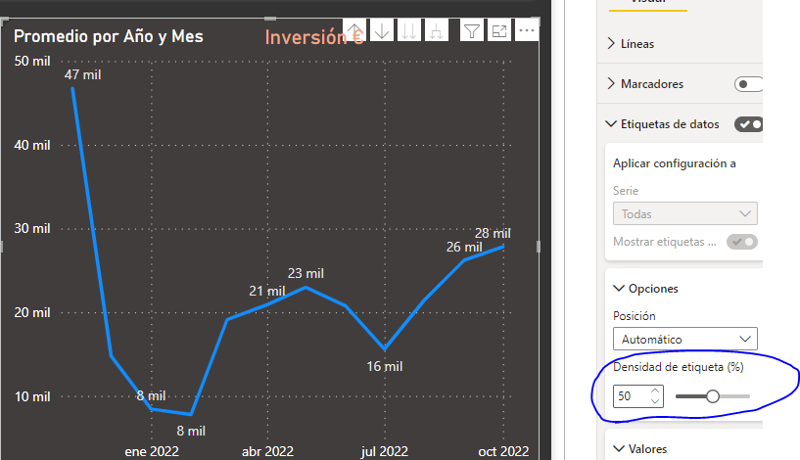Viewport: 800px width, 460px height.
Task: Increase label density with up arrow
Action: click(656, 391)
